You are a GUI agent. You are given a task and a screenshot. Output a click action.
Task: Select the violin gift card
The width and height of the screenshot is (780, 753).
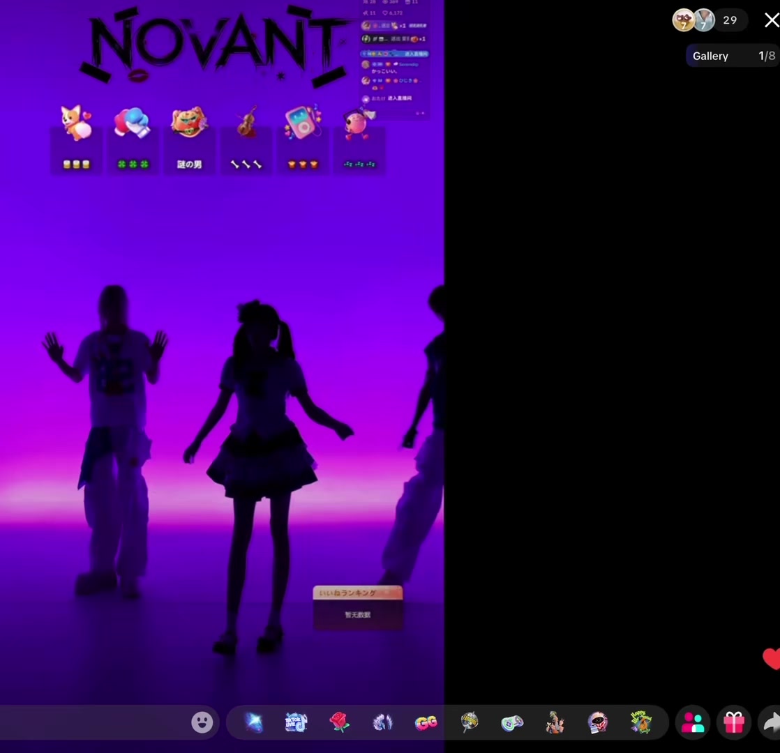(x=246, y=139)
